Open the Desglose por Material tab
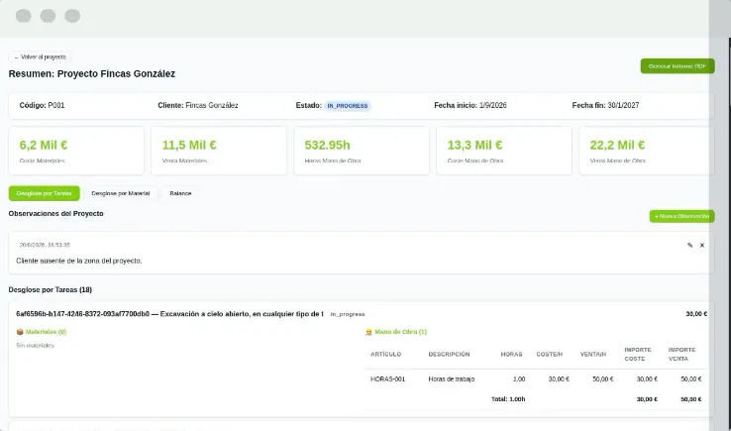The height and width of the screenshot is (431, 731). tap(121, 193)
